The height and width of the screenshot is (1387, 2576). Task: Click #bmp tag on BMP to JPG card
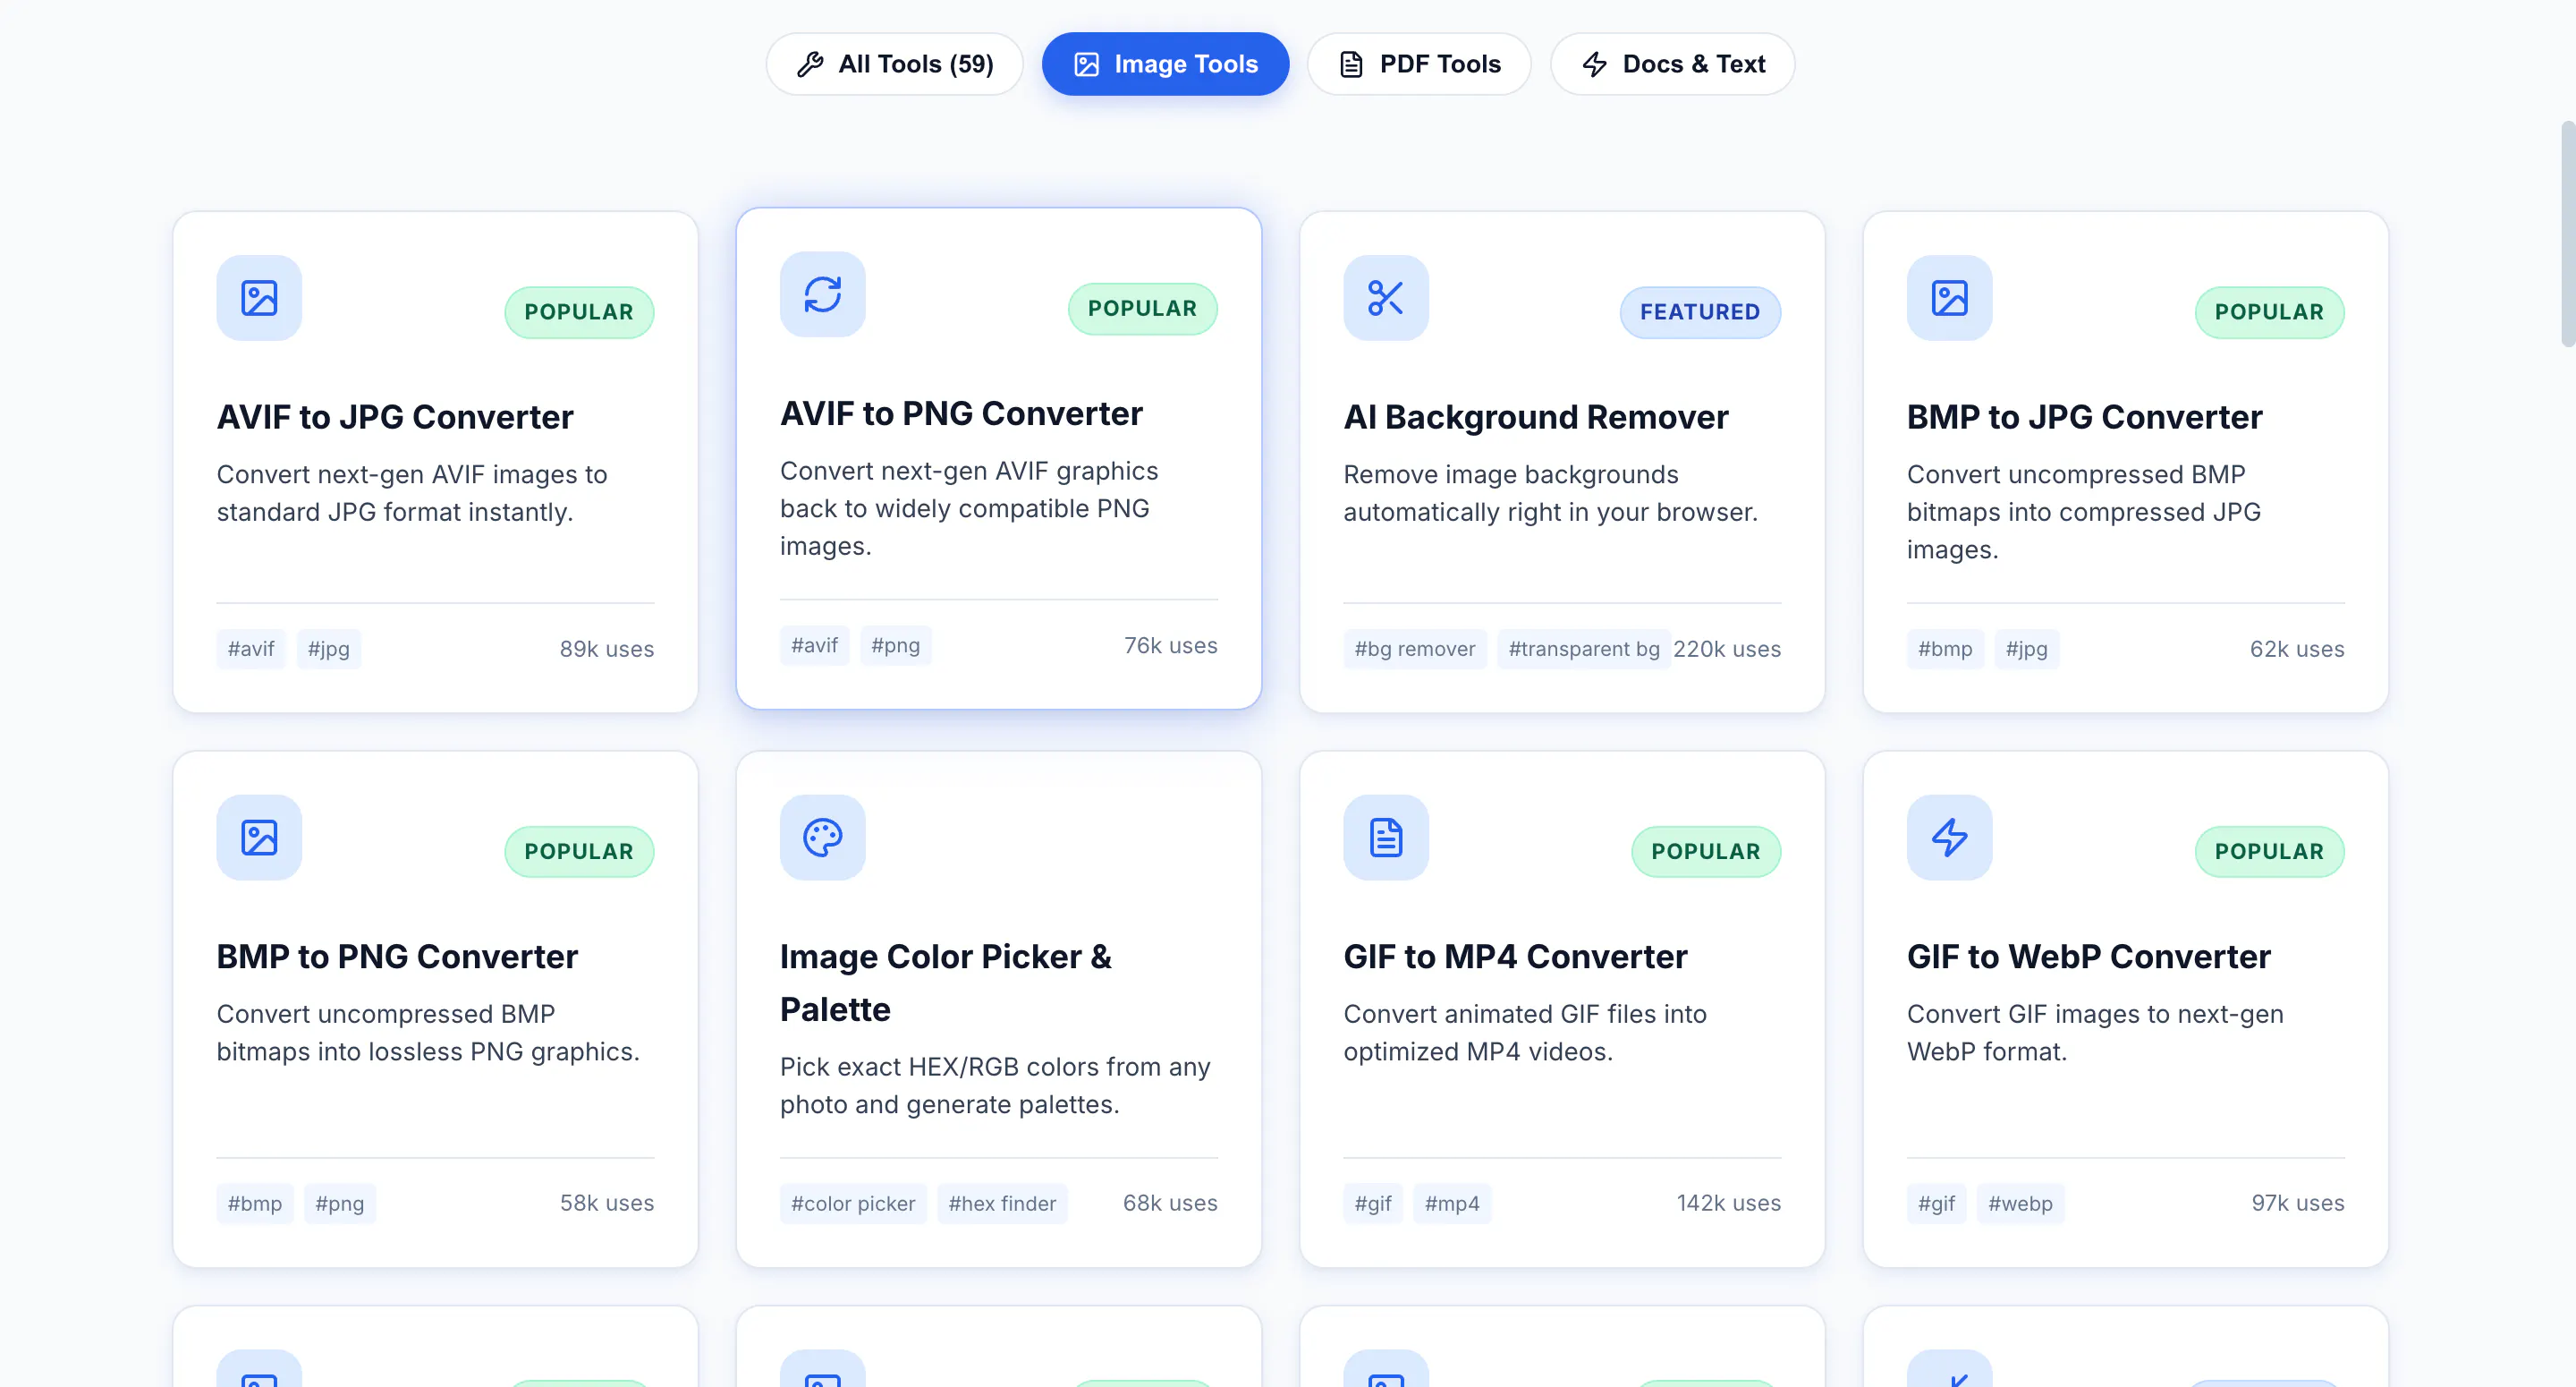[x=1945, y=650]
